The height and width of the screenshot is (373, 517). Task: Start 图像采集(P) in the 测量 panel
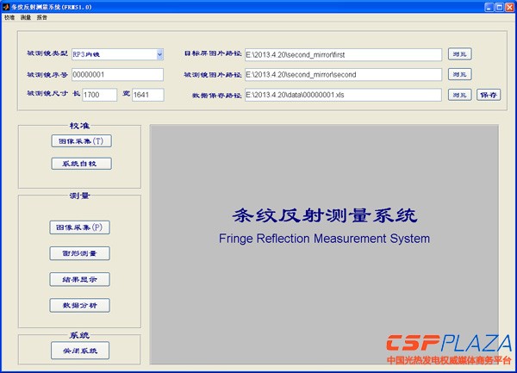[x=79, y=227]
